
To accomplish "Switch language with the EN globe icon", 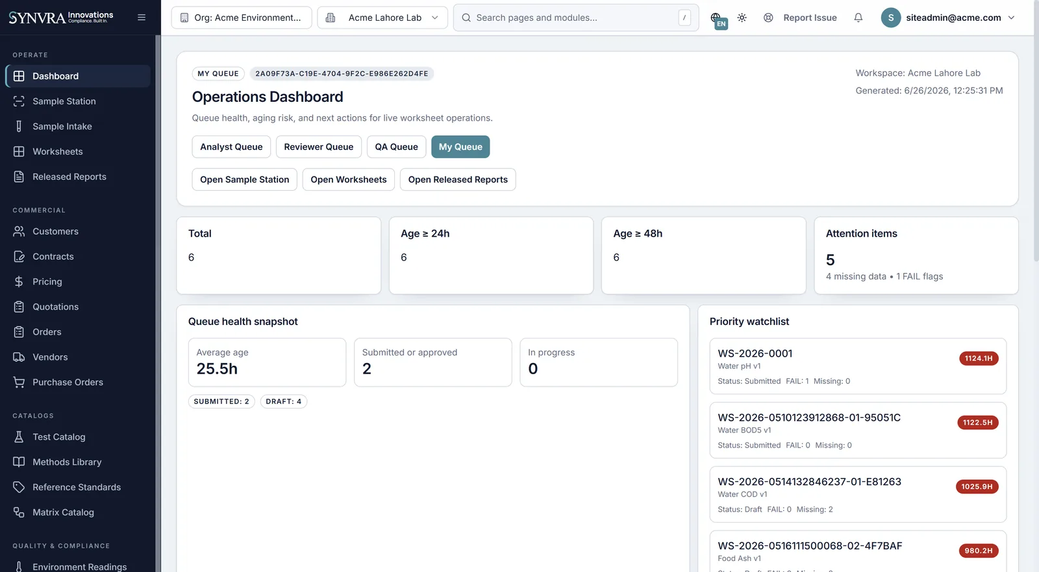I will (718, 19).
